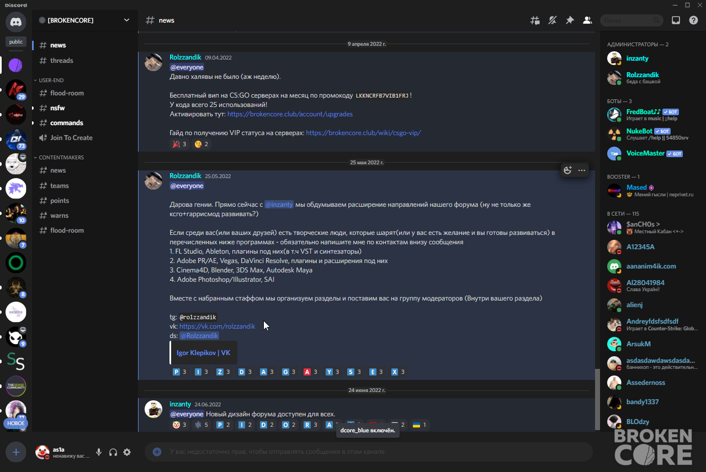Follow the vk.com/rolzzandik link
This screenshot has height=472, width=706.
pyautogui.click(x=217, y=326)
